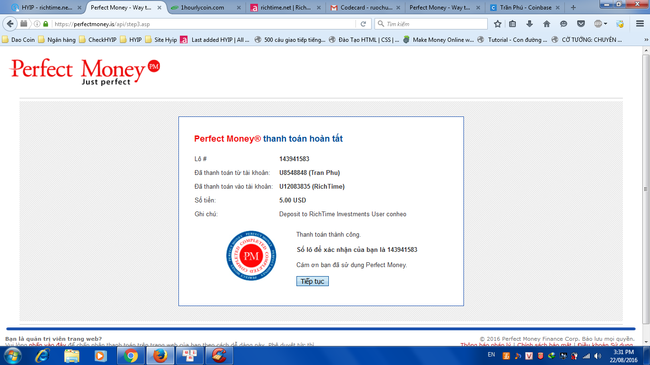Expand the CheckHYIP bookmark folder
This screenshot has width=650, height=365.
(98, 40)
